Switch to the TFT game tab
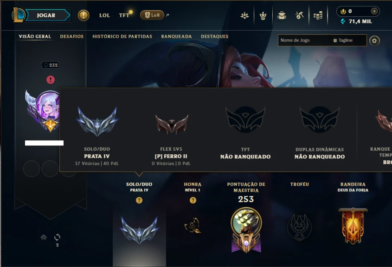Image resolution: width=392 pixels, height=267 pixels. click(124, 15)
